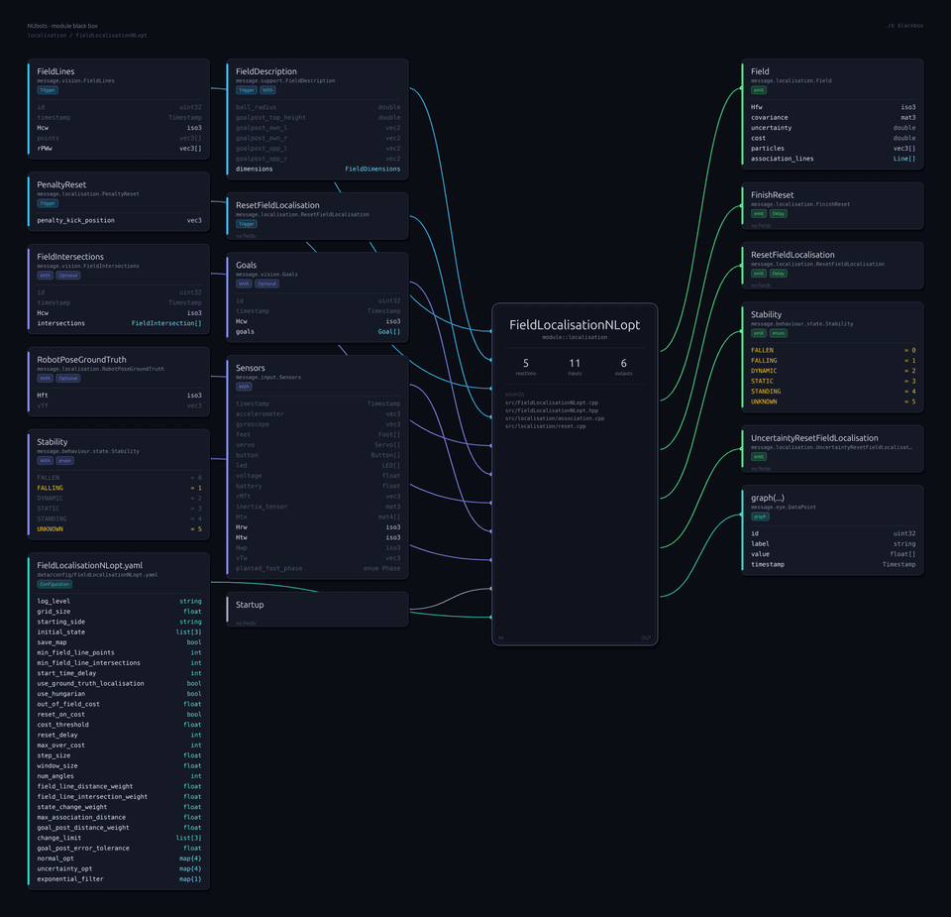Click the 'NUbots · module black box' header
951x917 pixels.
62,26
